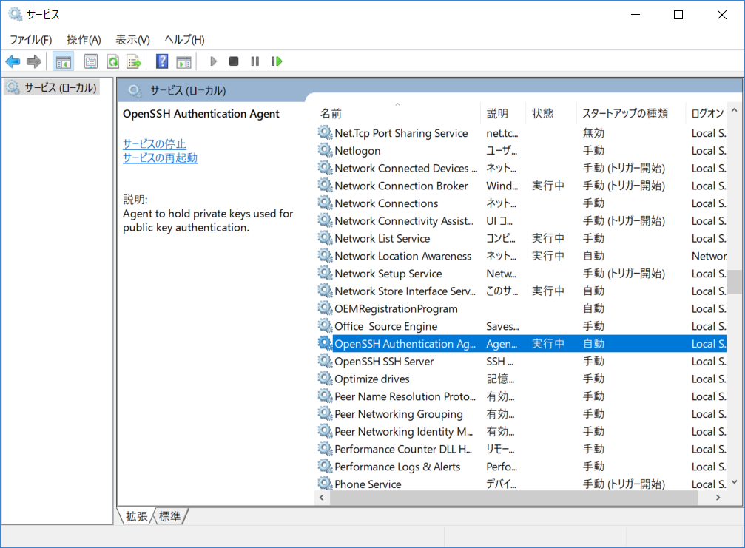Click the Back arrow toolbar icon

(x=13, y=61)
